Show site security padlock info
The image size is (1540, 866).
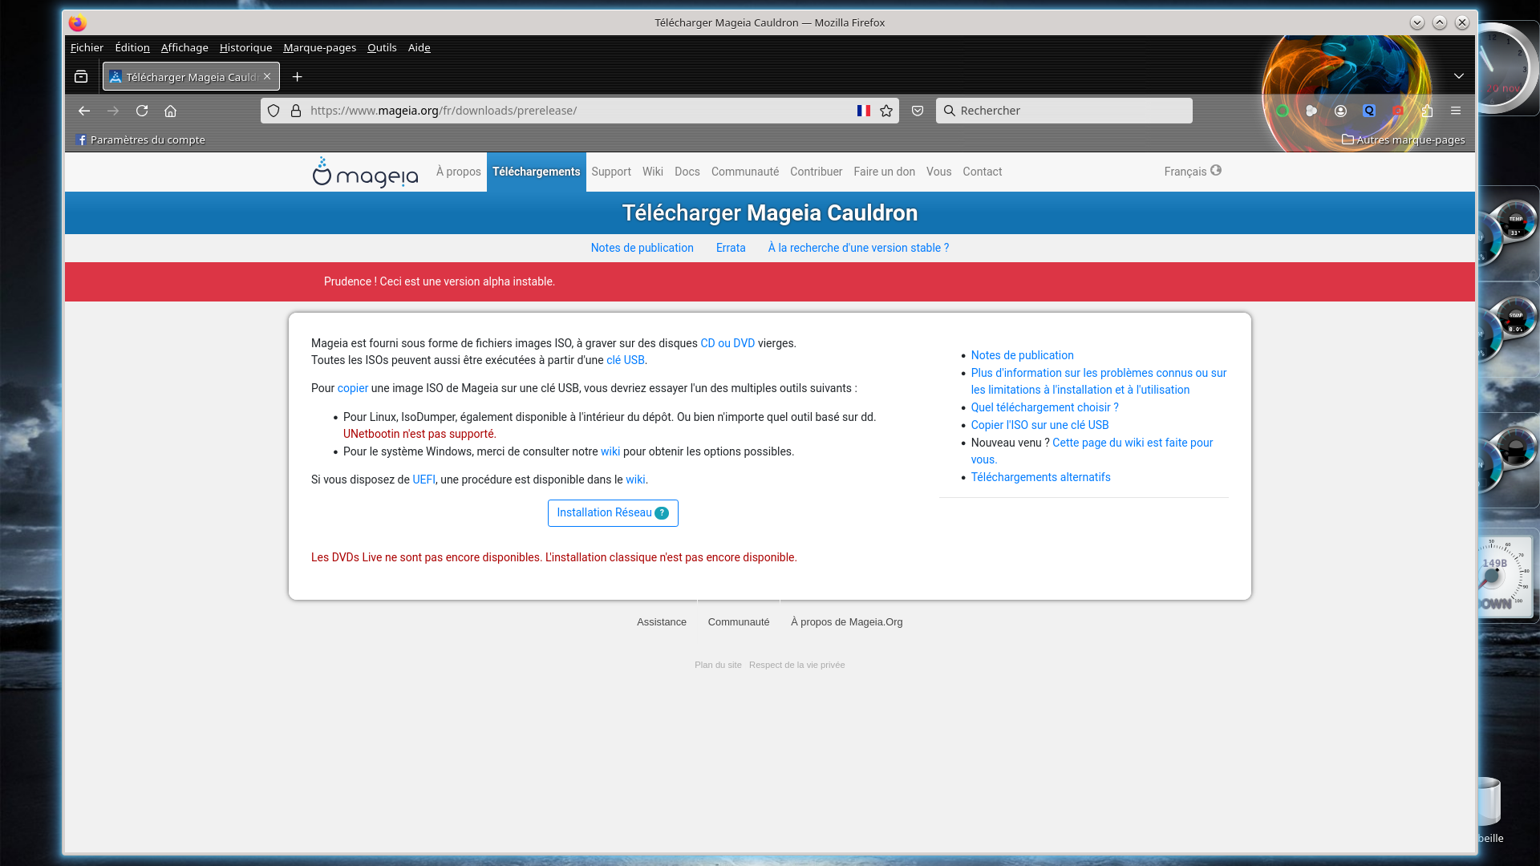pos(296,111)
